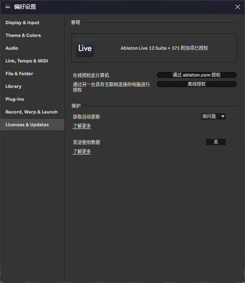Select Licenses & Updates tab
The image size is (245, 283).
click(x=32, y=125)
